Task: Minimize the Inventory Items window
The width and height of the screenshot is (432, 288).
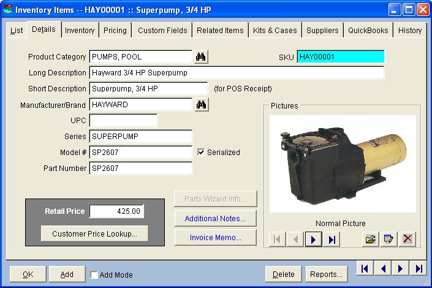Action: pos(395,10)
